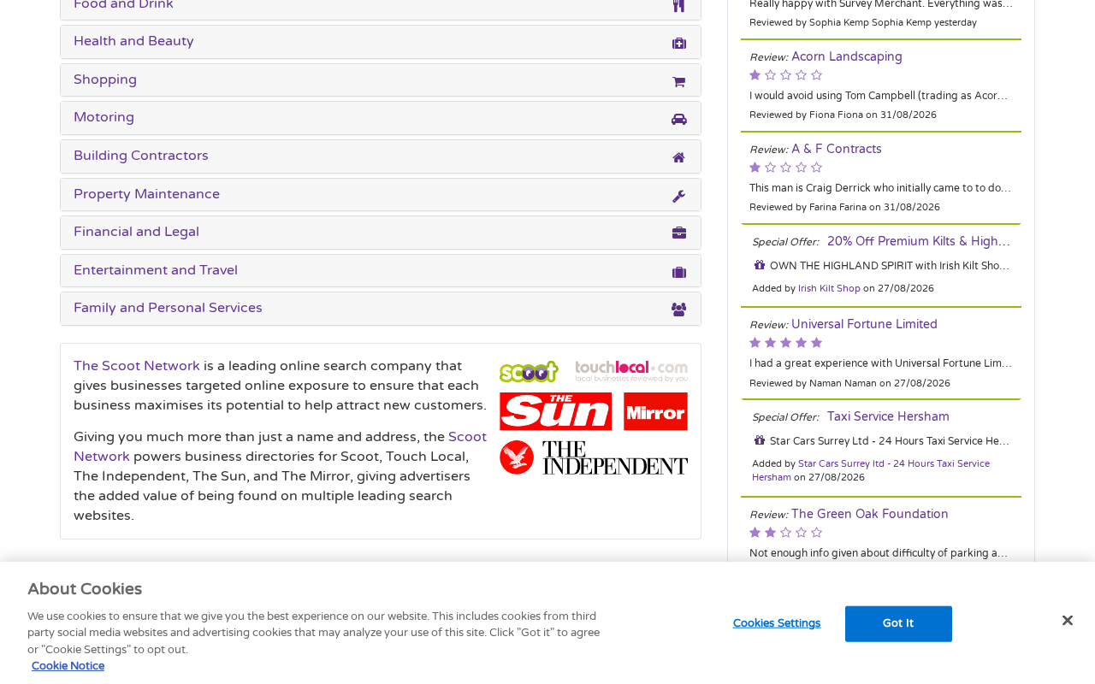Open Irish Kilt Shop link

pos(829,289)
